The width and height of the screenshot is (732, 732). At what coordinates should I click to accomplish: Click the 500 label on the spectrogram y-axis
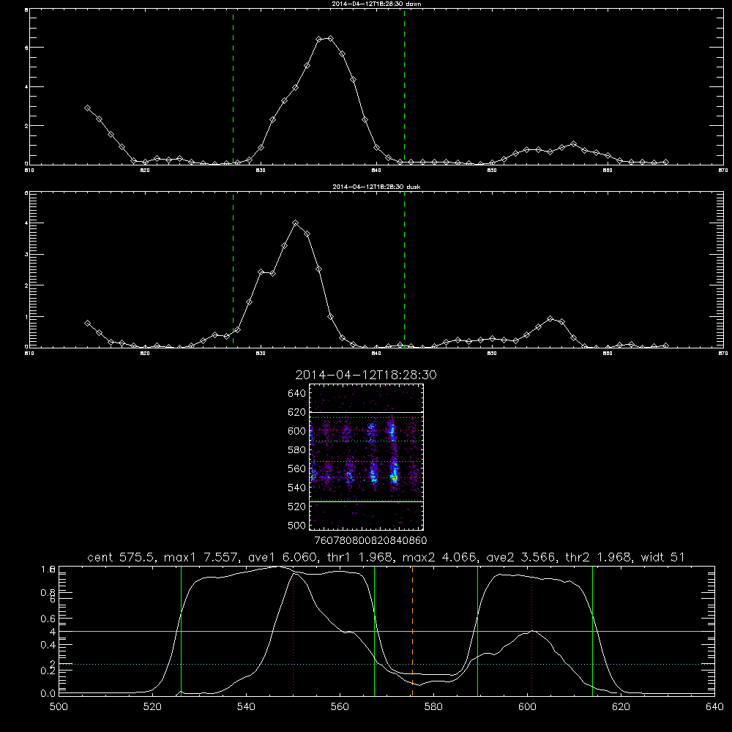click(x=297, y=525)
